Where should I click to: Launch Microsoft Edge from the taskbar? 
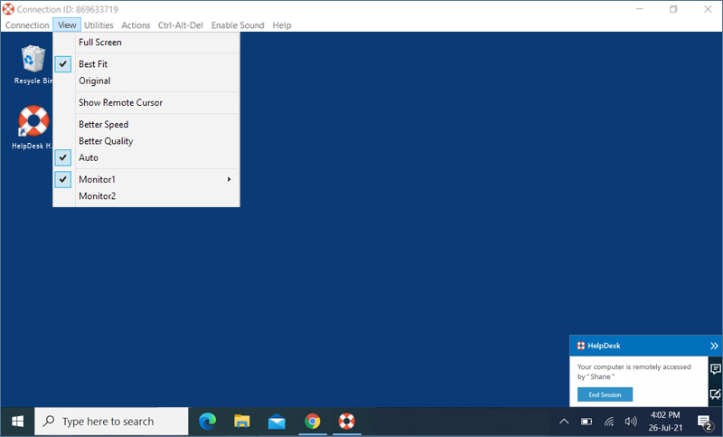tap(208, 421)
